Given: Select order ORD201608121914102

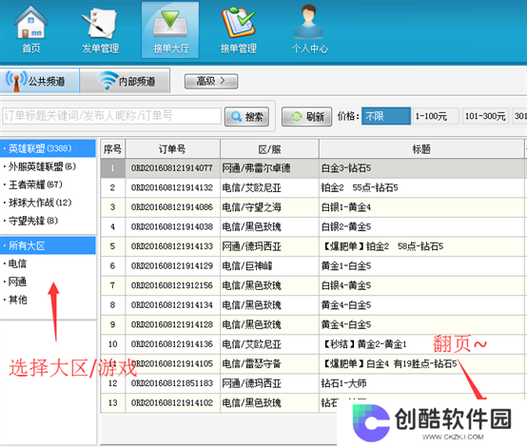Looking at the screenshot, I should (172, 402).
